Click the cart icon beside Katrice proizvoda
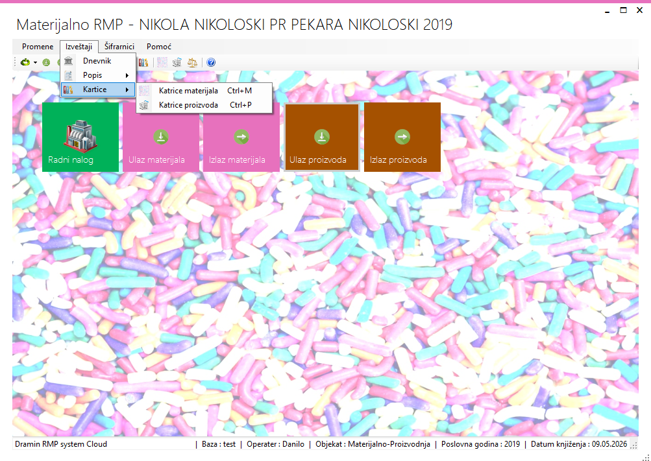 click(144, 105)
